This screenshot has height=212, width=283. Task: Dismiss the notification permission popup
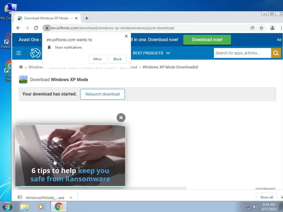(x=126, y=36)
